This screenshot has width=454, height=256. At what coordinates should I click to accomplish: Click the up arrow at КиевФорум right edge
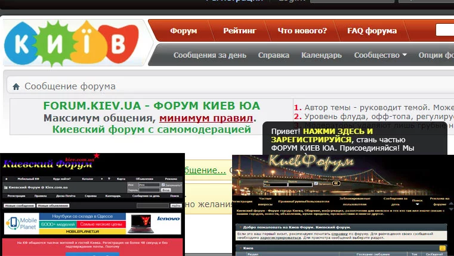451,204
